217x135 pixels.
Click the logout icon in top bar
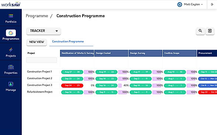212,4
